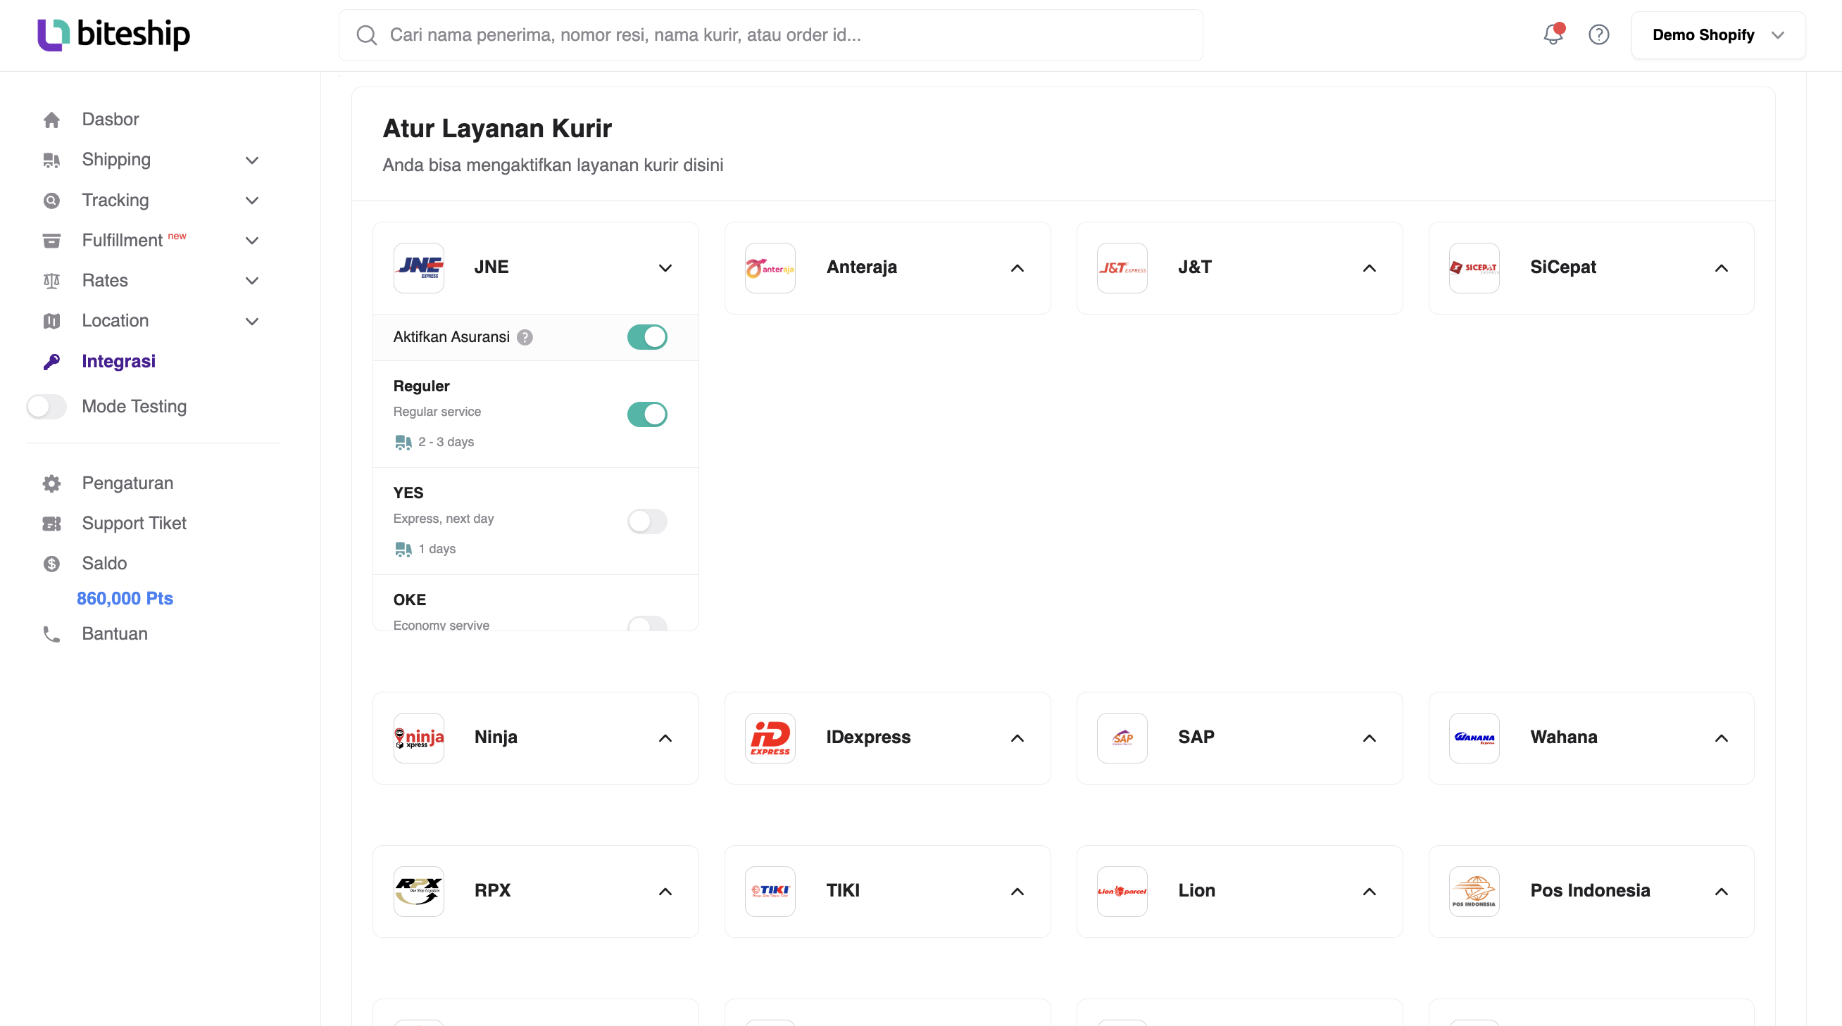Viewport: 1842px width, 1026px height.
Task: Click the search magnifier icon
Action: point(367,35)
